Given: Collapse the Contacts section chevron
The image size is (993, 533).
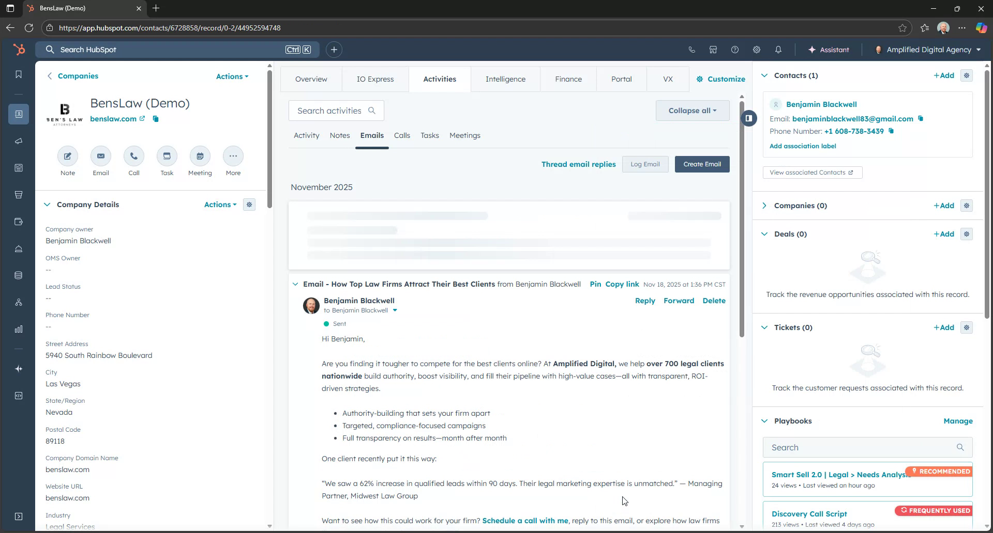Looking at the screenshot, I should click(764, 75).
